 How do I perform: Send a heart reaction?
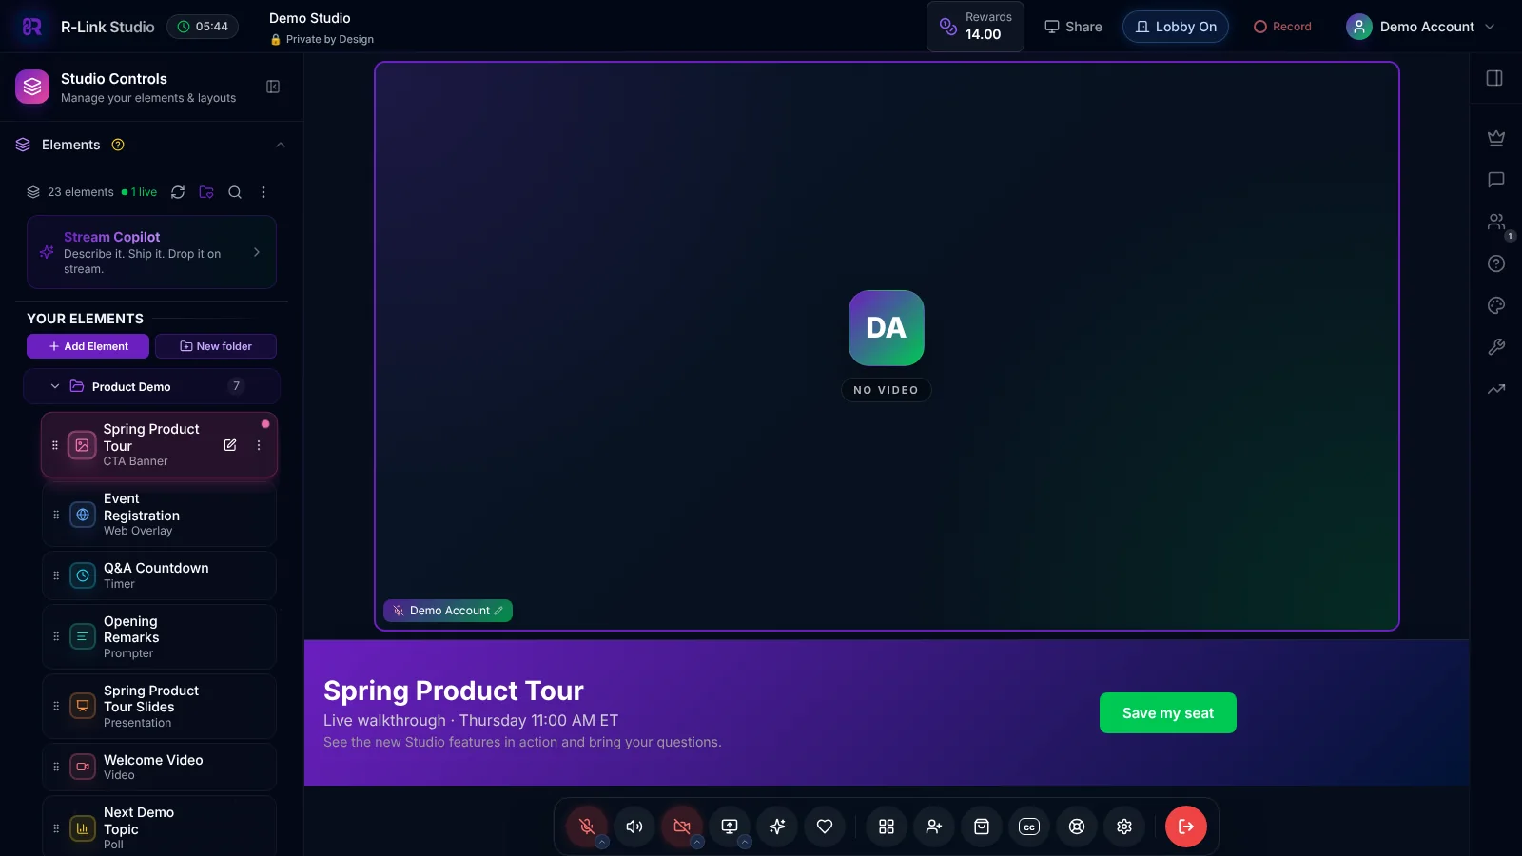point(825,827)
